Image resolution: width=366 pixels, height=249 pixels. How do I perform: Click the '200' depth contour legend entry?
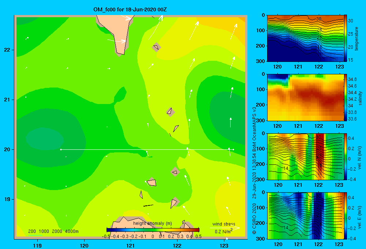pyautogui.click(x=32, y=231)
